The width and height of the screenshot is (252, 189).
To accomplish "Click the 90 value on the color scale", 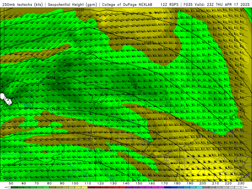I will point(62,183).
